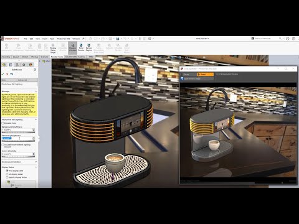Open the PropertyManager tab icon
299x224 pixels.
11,65
